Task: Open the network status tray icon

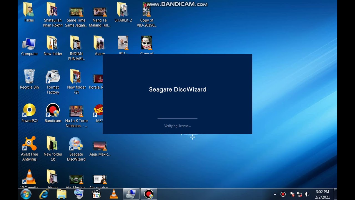Action: pos(300,194)
